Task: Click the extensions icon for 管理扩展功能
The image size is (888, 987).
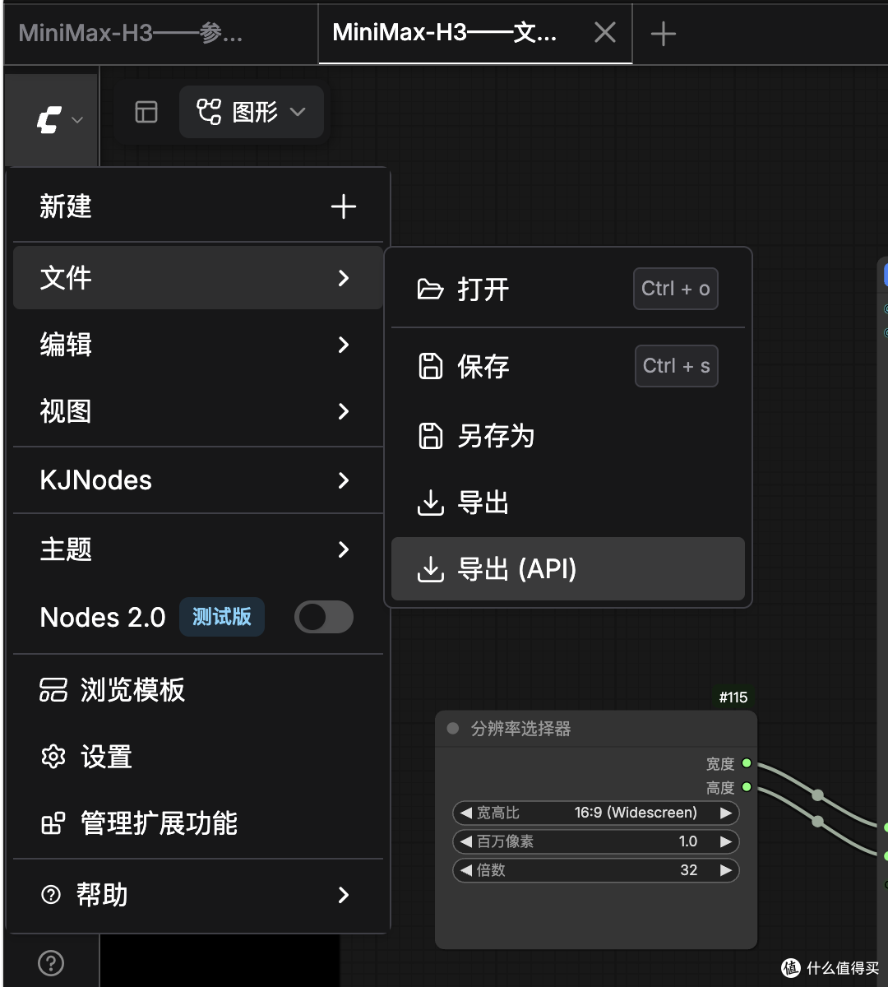Action: coord(53,823)
